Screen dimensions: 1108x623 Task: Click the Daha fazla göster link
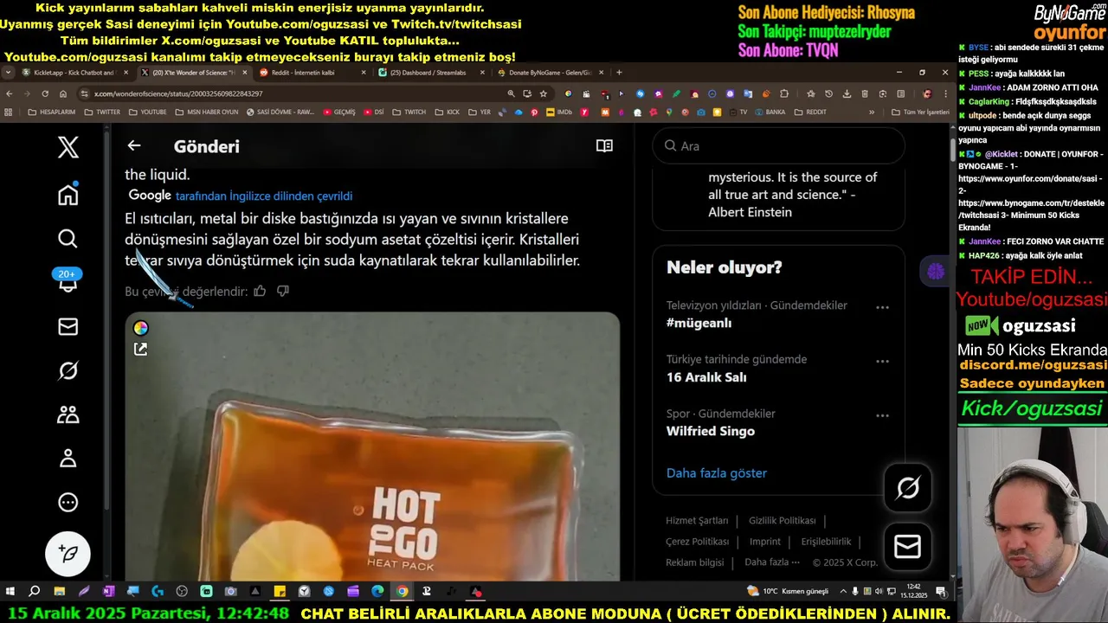tap(717, 473)
